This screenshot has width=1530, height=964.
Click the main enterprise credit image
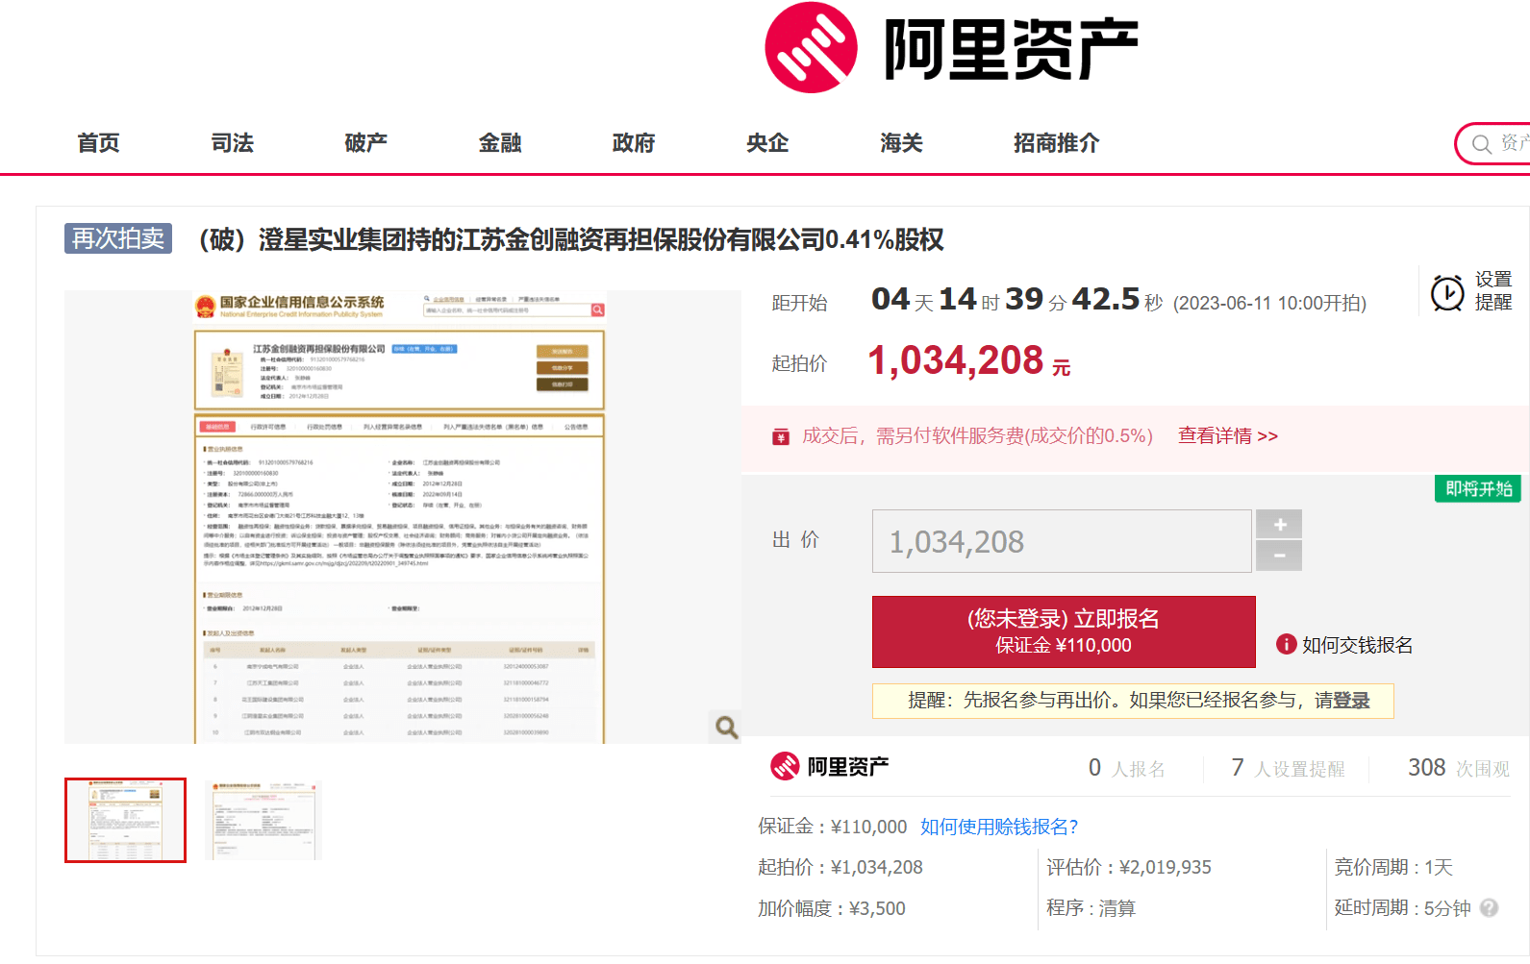click(402, 517)
